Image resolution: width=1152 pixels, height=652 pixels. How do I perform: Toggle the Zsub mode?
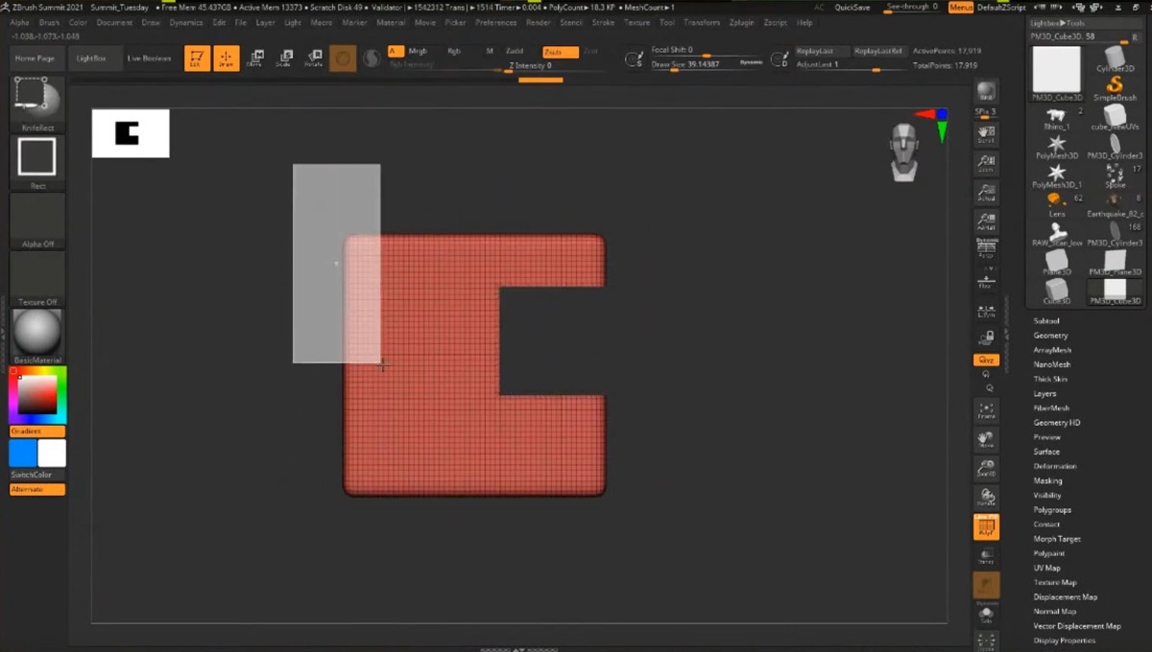click(x=561, y=52)
